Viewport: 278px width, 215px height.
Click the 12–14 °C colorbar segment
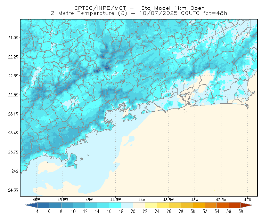pos(91,205)
